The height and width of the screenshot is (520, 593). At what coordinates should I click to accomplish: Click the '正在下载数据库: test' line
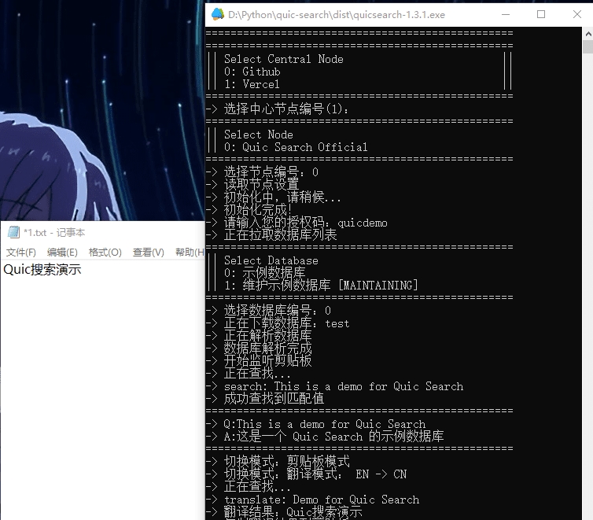[x=278, y=323]
